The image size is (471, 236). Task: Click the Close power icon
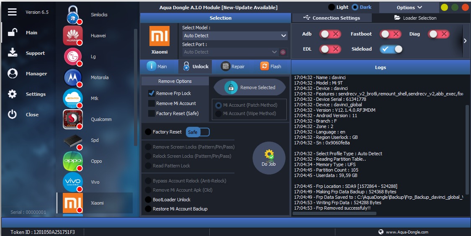coord(12,114)
